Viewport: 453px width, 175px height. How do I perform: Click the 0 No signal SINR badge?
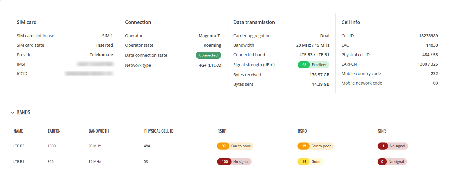tap(392, 162)
